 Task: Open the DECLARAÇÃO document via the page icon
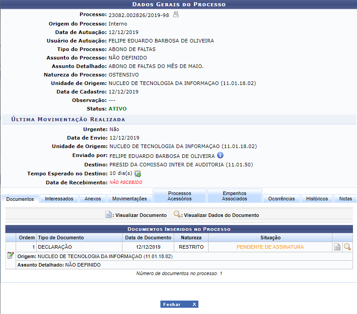337,247
